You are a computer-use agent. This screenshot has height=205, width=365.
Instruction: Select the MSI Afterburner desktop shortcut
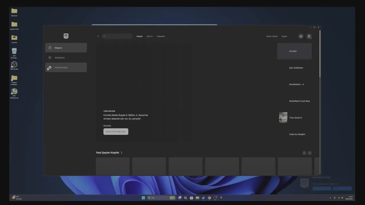pos(14,93)
